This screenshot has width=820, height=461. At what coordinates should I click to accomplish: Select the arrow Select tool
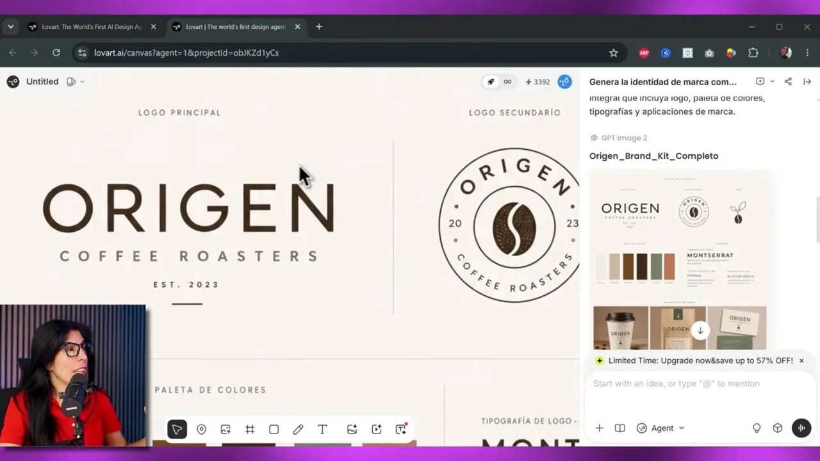click(177, 430)
